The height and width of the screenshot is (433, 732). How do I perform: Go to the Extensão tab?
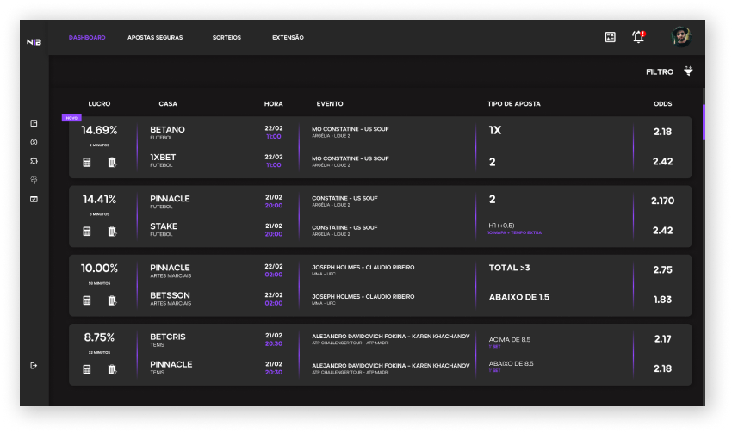coord(288,38)
